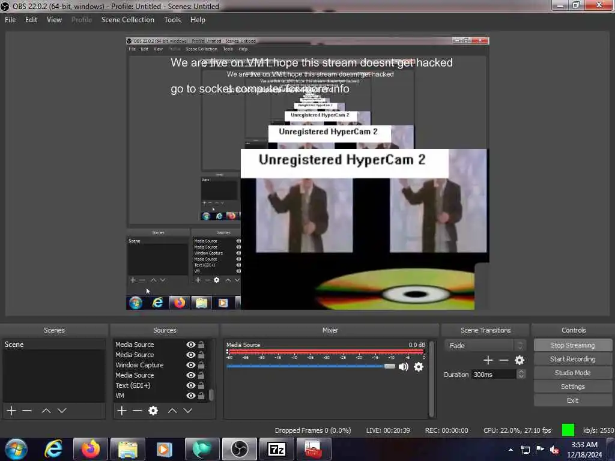Open OBS Settings button
This screenshot has width=615, height=461.
click(x=572, y=387)
